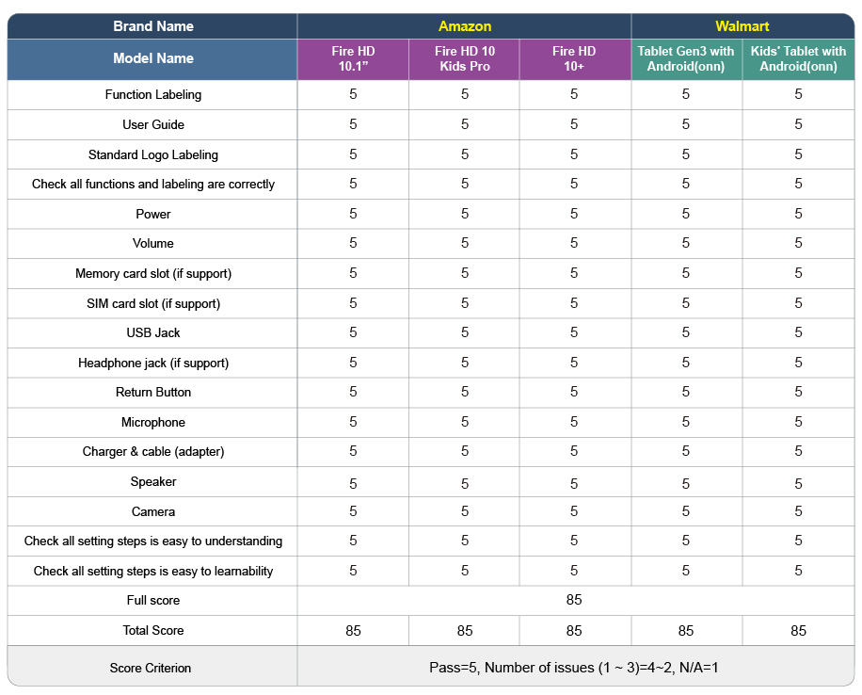862x695 pixels.
Task: Click Tablet Gen3 with Android(onn) header
Action: click(x=685, y=59)
